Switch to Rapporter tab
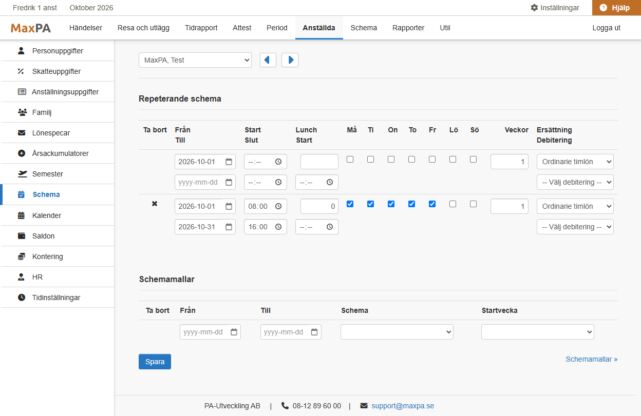641x416 pixels. [x=408, y=28]
